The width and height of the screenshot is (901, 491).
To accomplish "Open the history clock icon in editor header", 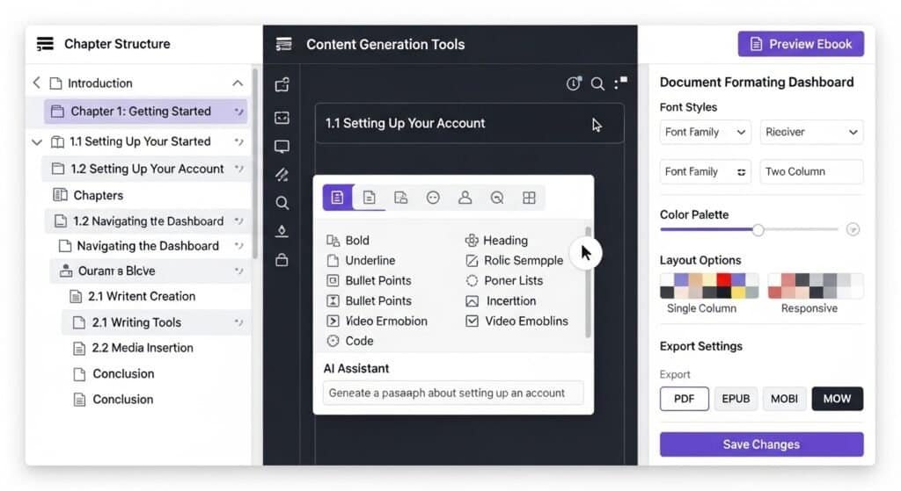I will tap(574, 83).
